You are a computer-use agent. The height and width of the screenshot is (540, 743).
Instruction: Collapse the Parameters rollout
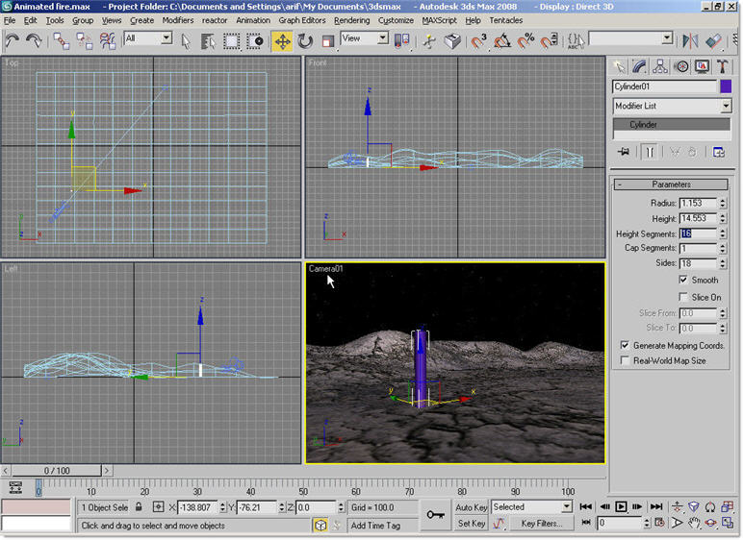point(672,184)
